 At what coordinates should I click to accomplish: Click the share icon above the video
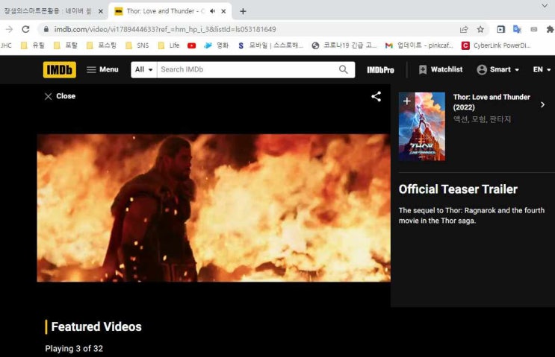tap(376, 96)
